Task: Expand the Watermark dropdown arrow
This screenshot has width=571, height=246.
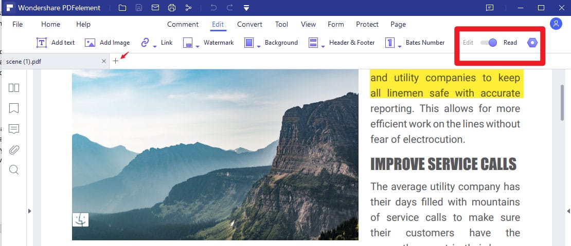Action: tap(197, 47)
